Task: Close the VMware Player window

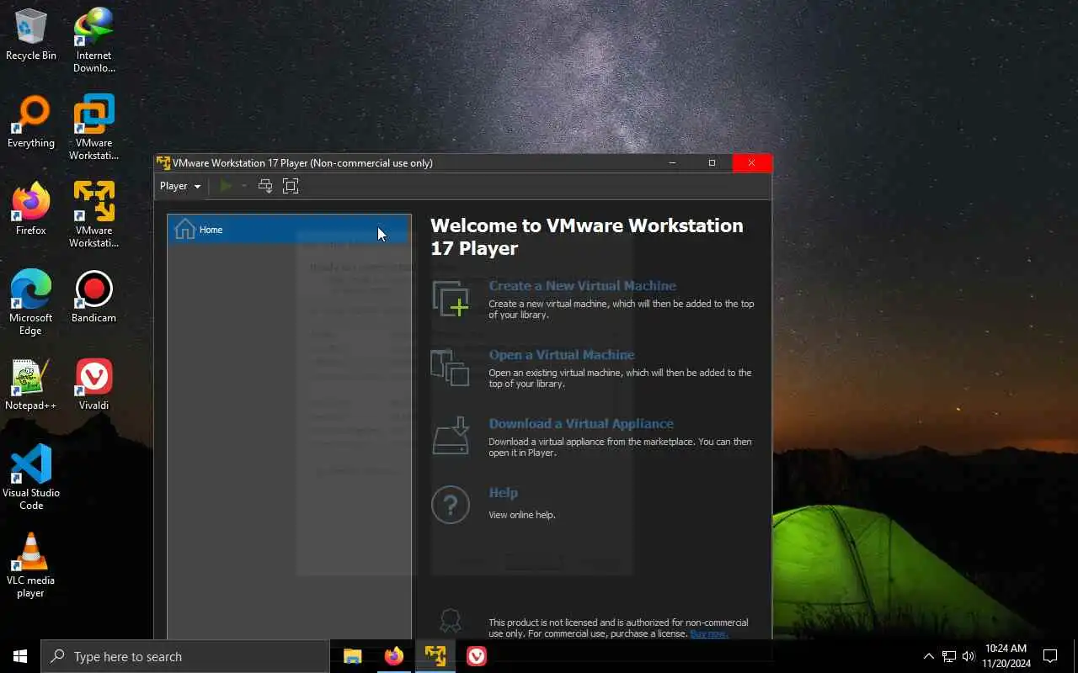Action: tap(751, 163)
